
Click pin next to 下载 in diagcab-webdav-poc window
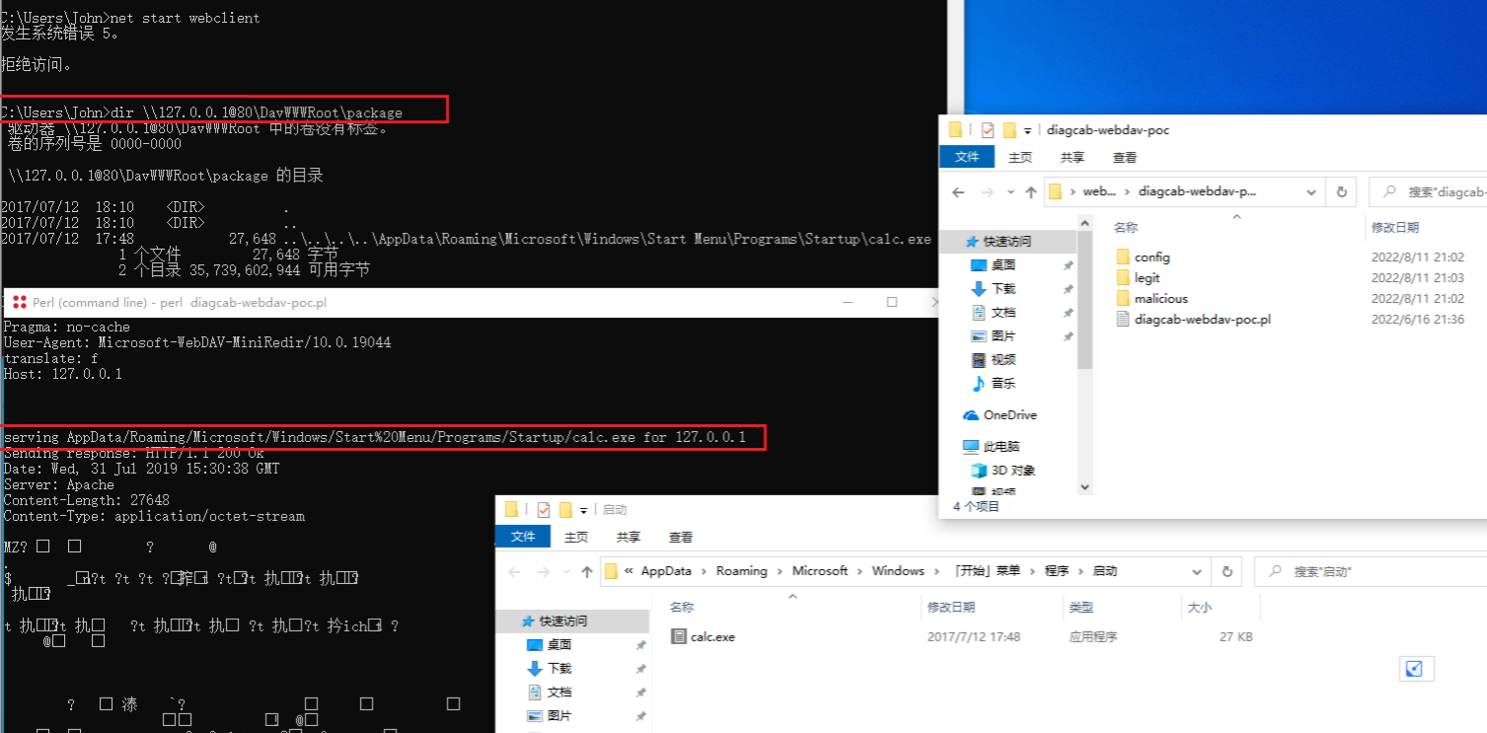(x=1068, y=289)
